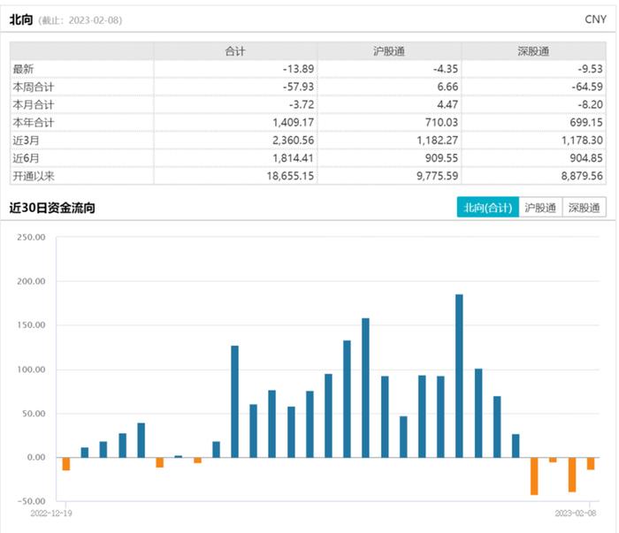Click the value -13.89 in 最新 row

tap(299, 69)
